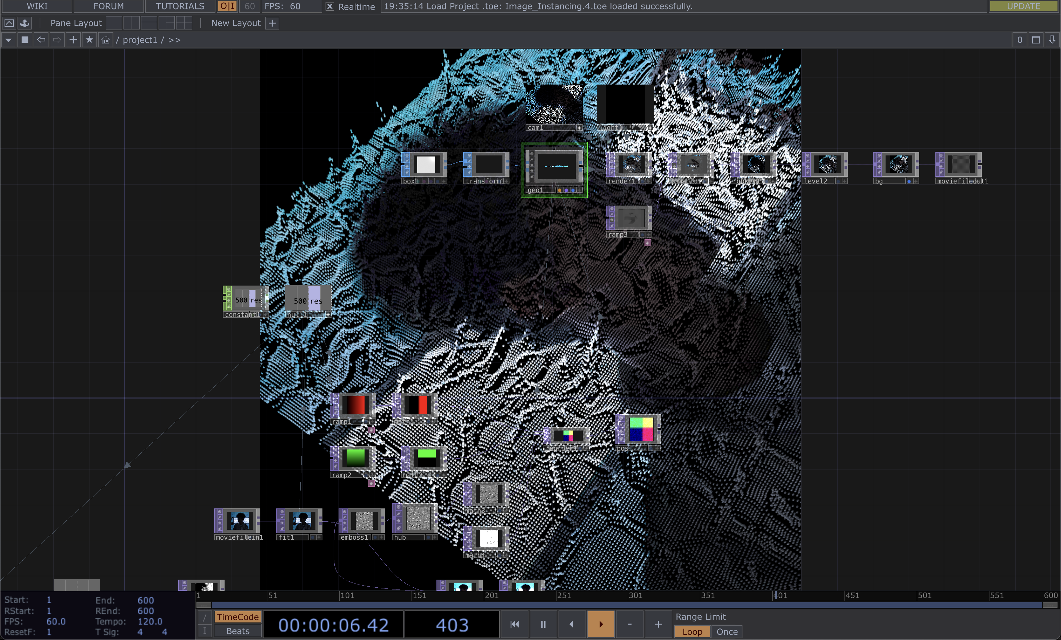The width and height of the screenshot is (1061, 640).
Task: Open the WIKI menu item
Action: click(x=37, y=6)
